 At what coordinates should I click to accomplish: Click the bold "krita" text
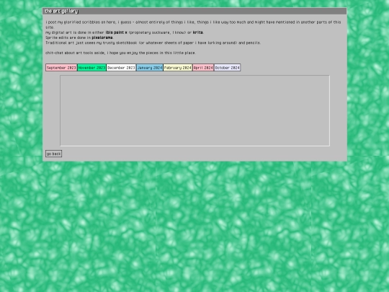click(197, 32)
